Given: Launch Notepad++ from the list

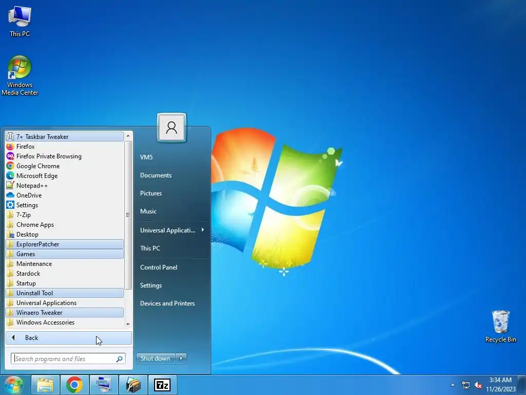Looking at the screenshot, I should click(64, 185).
